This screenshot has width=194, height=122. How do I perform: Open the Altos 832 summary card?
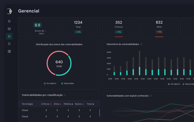(159, 27)
